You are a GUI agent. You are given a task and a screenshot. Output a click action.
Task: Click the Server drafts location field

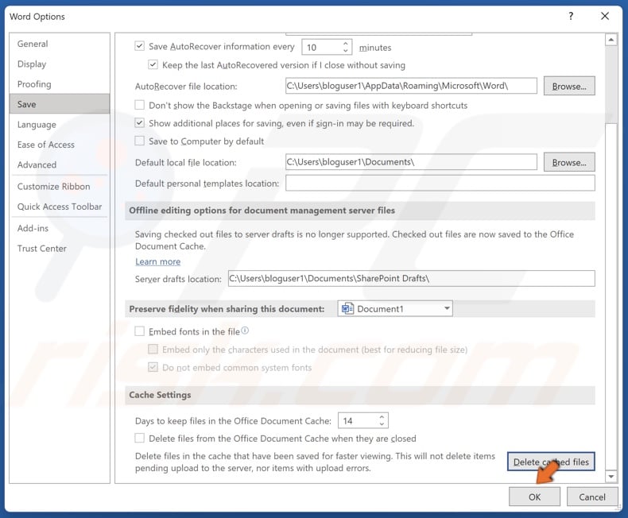coord(411,278)
